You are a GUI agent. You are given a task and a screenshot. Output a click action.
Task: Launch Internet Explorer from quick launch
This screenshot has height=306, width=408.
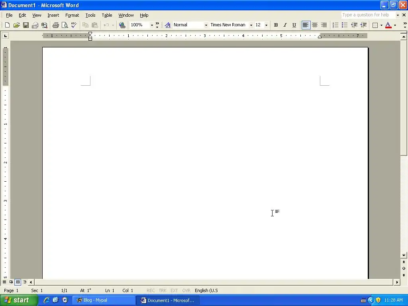47,300
